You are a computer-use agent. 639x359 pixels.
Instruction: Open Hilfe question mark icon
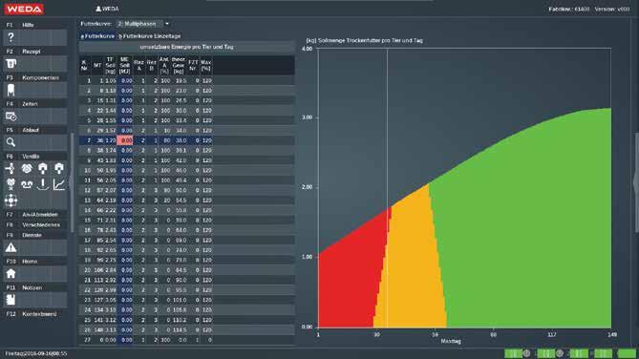pyautogui.click(x=11, y=37)
